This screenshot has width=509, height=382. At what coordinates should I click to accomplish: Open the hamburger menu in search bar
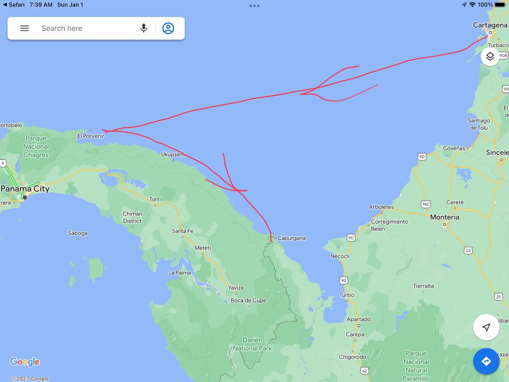tap(24, 28)
